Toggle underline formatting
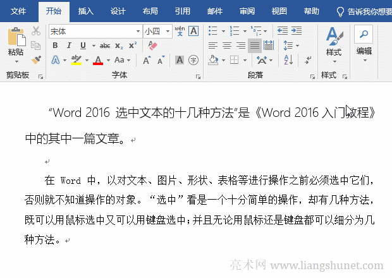This screenshot has width=392, height=278. click(83, 45)
